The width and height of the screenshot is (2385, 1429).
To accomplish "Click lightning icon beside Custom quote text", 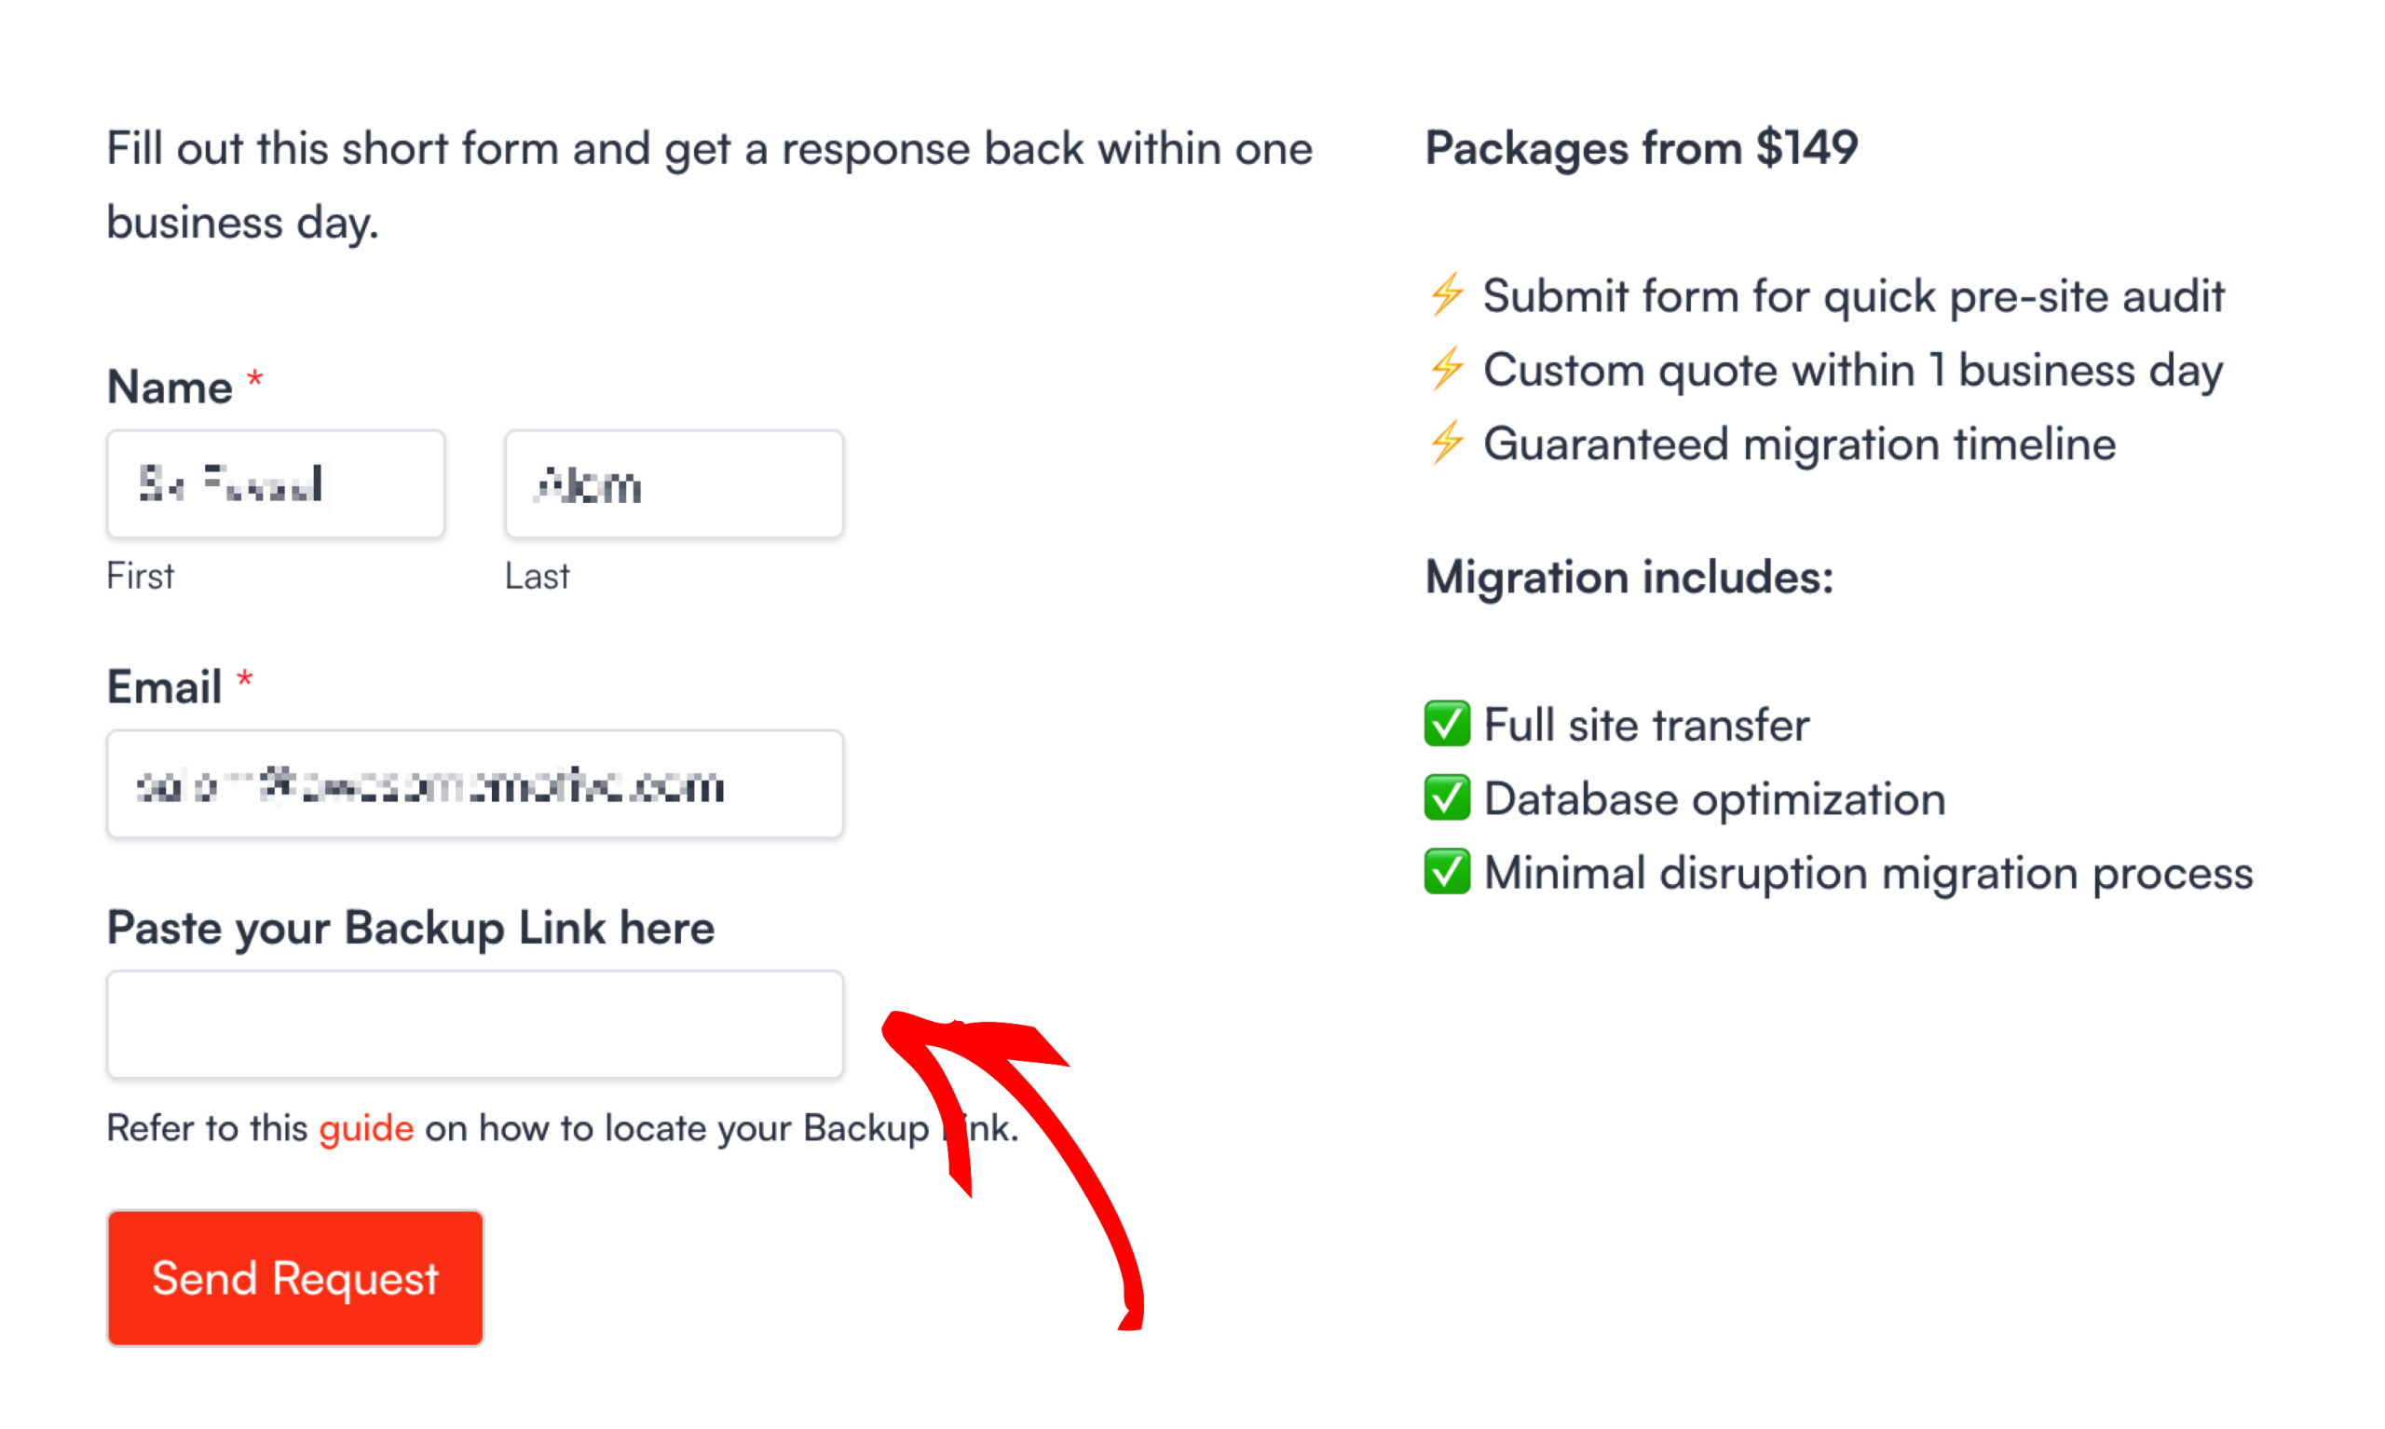I will click(1445, 369).
